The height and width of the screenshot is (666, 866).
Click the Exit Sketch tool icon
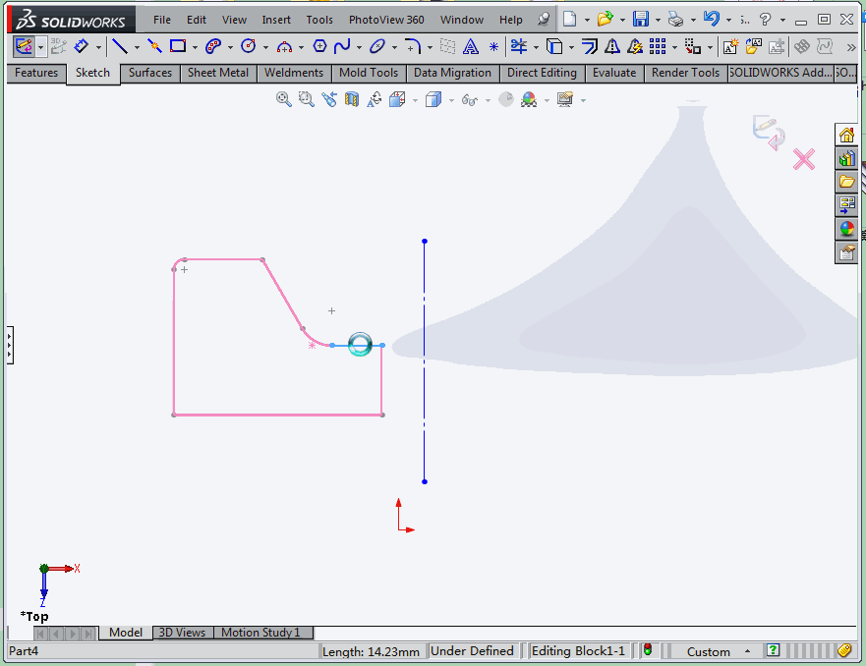(24, 46)
